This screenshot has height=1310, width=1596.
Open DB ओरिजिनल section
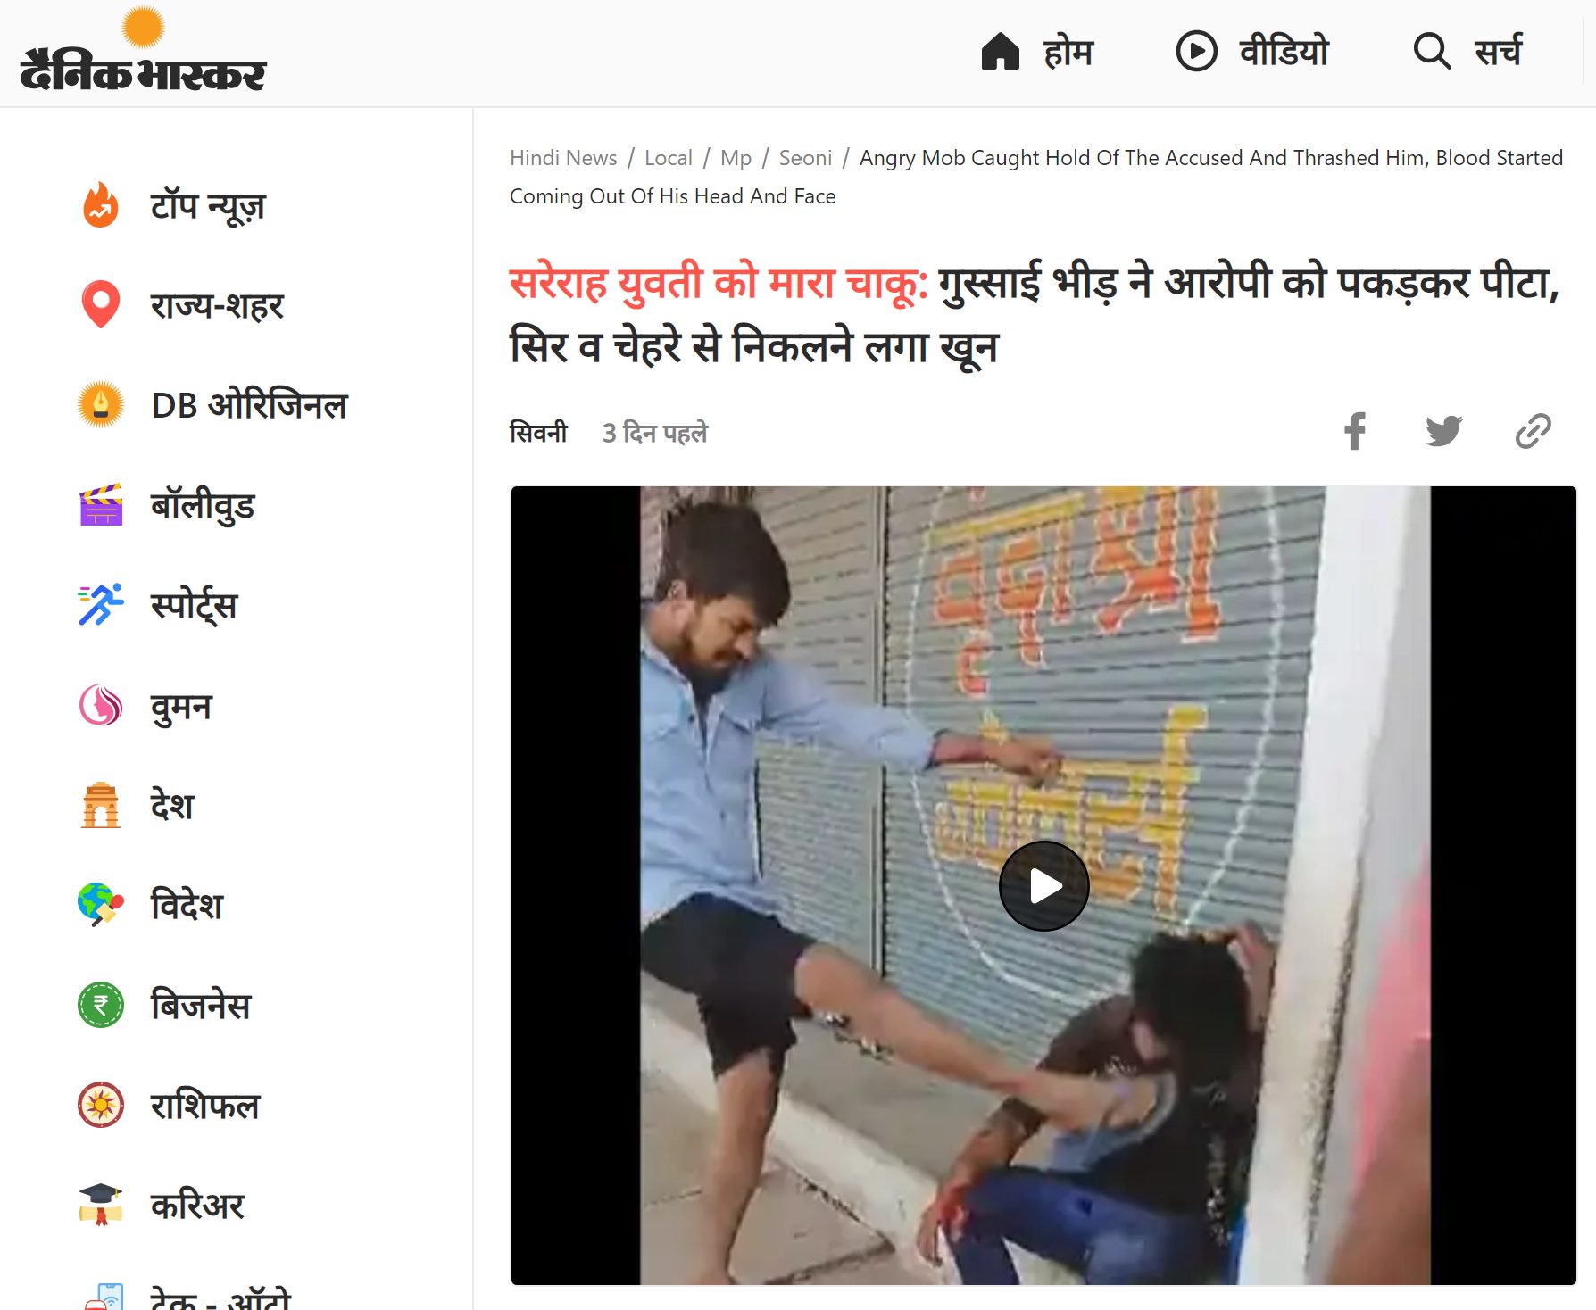pos(250,405)
